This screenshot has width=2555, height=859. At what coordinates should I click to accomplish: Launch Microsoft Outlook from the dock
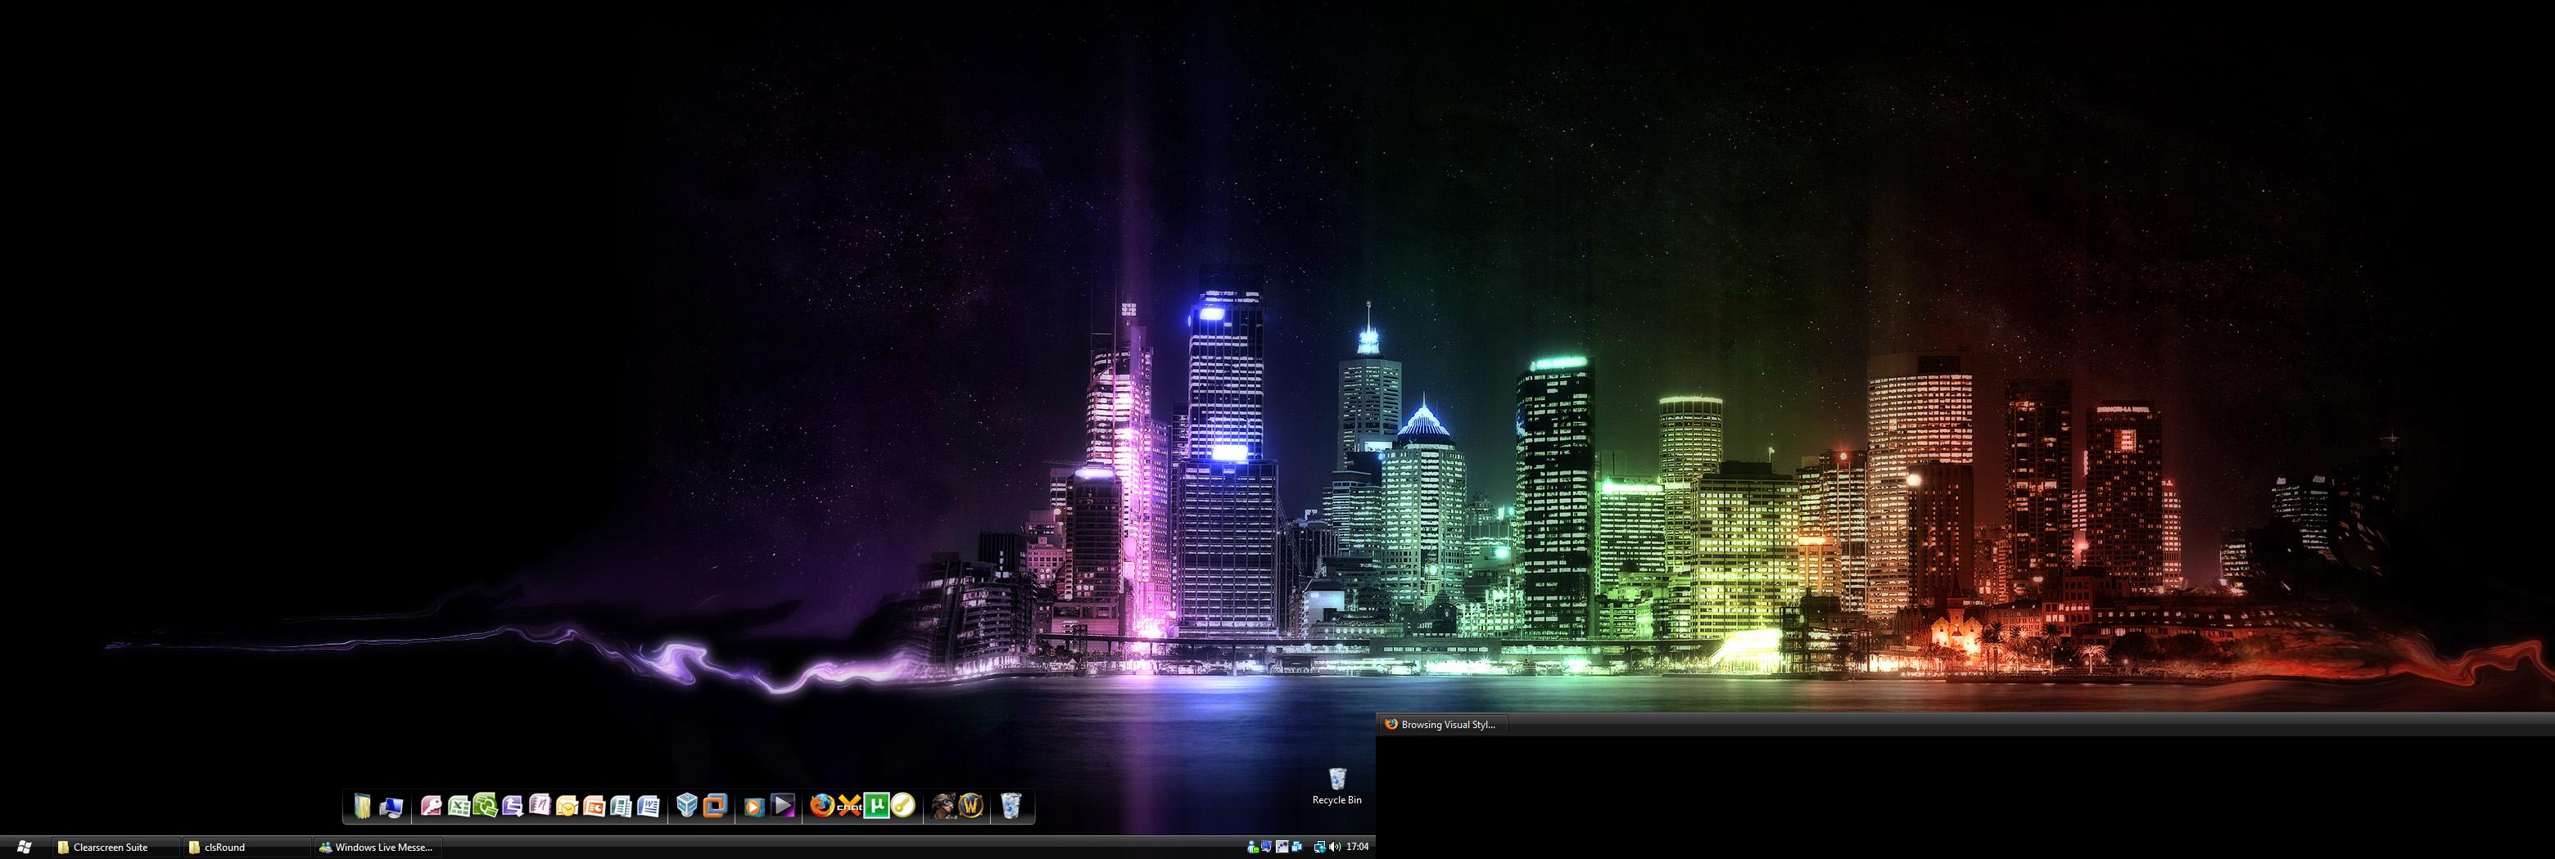coord(567,807)
